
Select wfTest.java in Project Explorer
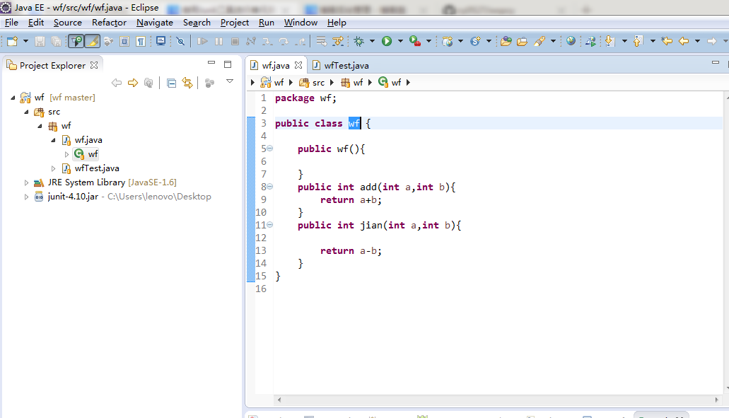tap(96, 168)
